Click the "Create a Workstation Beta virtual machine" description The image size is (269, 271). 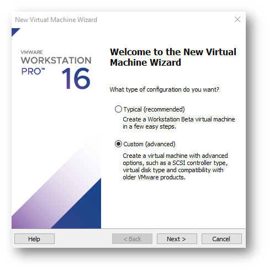point(179,123)
